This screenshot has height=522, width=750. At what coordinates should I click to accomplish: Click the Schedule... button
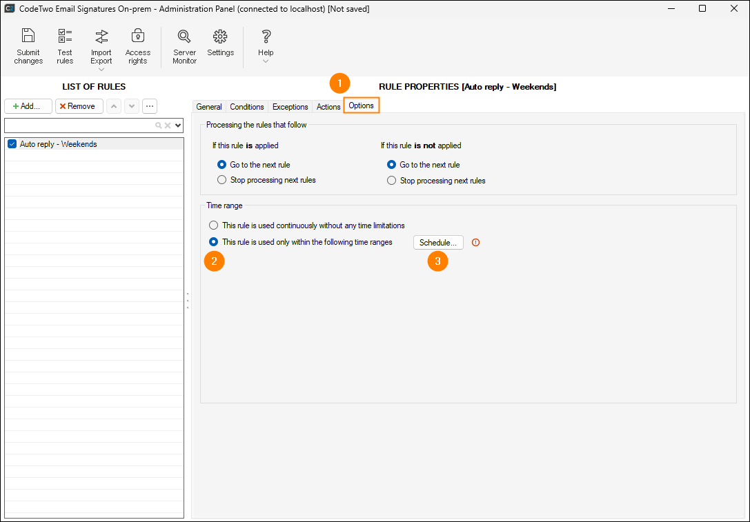pyautogui.click(x=438, y=243)
